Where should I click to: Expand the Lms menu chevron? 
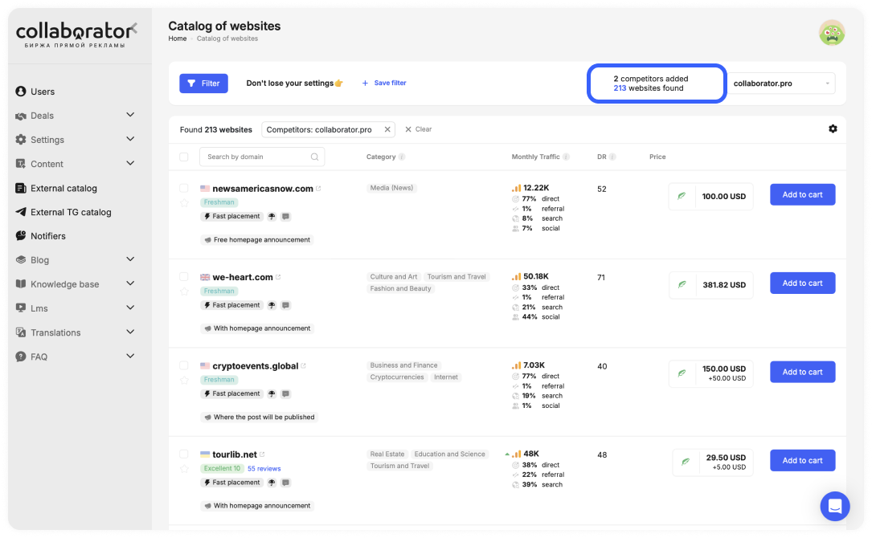pyautogui.click(x=130, y=308)
